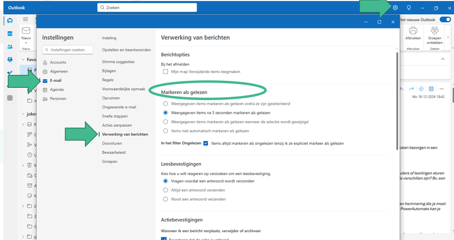454x240 pixels.
Task: Open Opstellen en beantwoorden settings
Action: tap(126, 50)
